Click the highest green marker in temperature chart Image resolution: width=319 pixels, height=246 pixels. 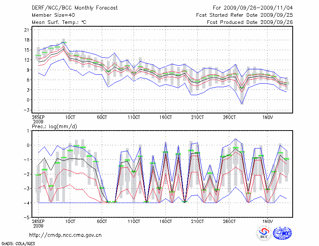[64, 42]
